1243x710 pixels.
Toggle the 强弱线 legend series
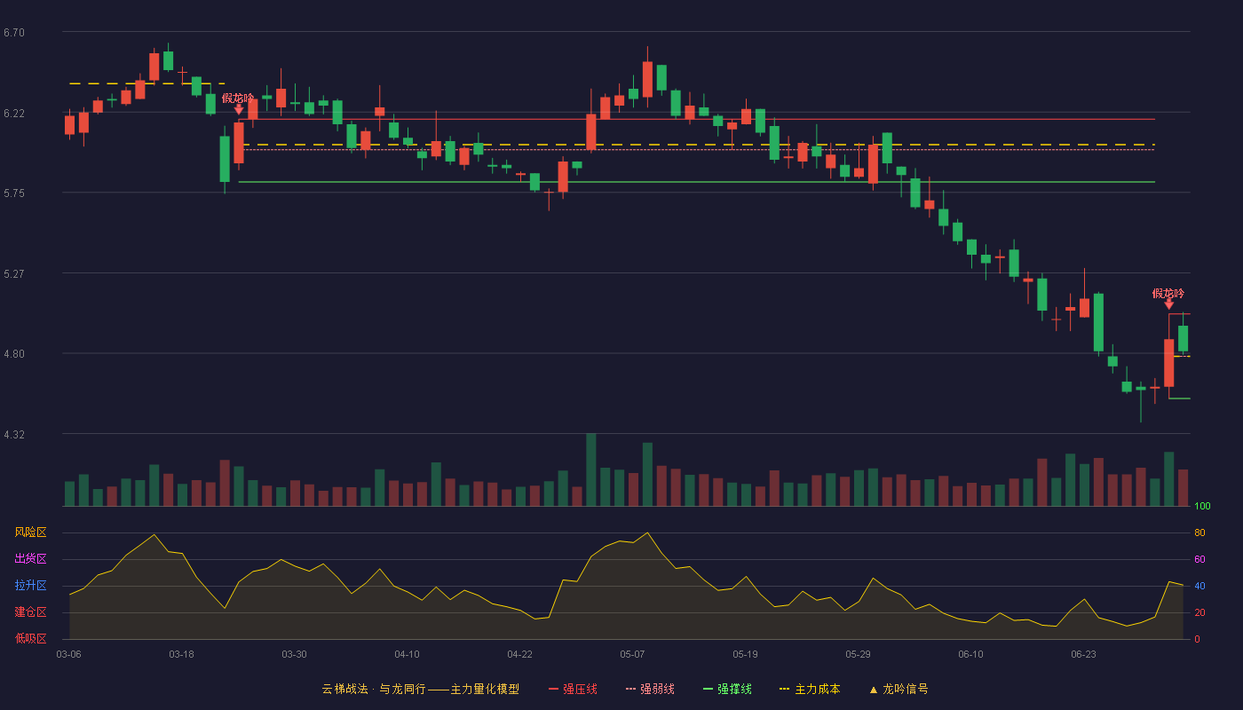pyautogui.click(x=650, y=689)
